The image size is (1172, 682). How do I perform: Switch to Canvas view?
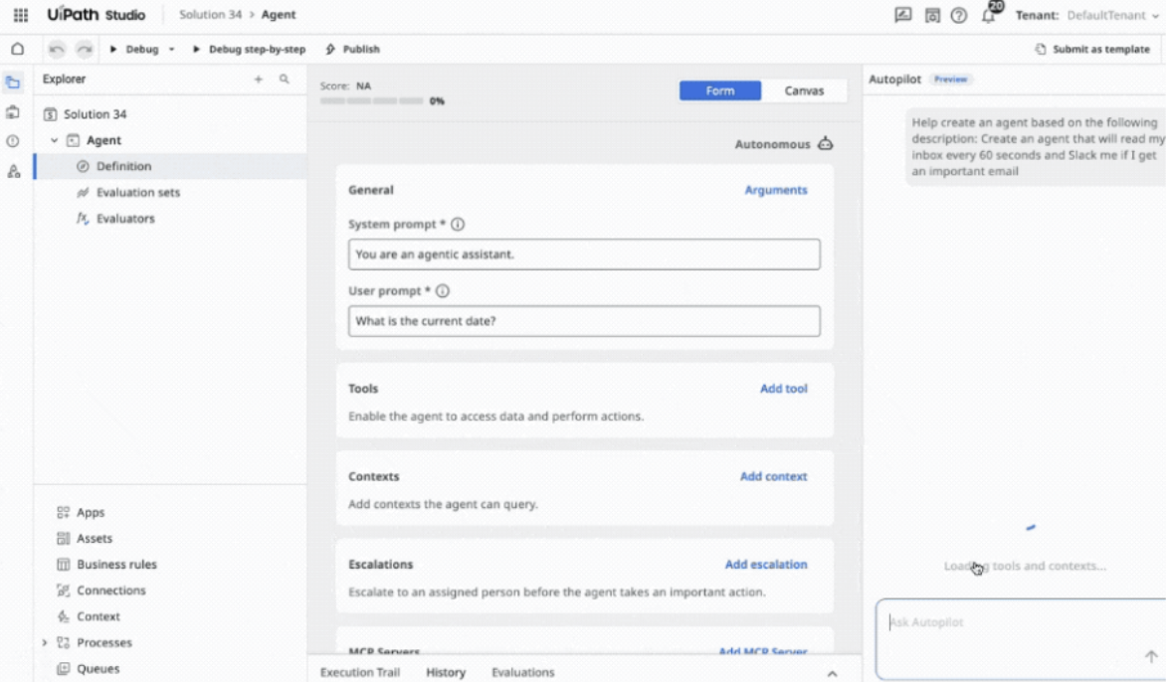(x=804, y=90)
